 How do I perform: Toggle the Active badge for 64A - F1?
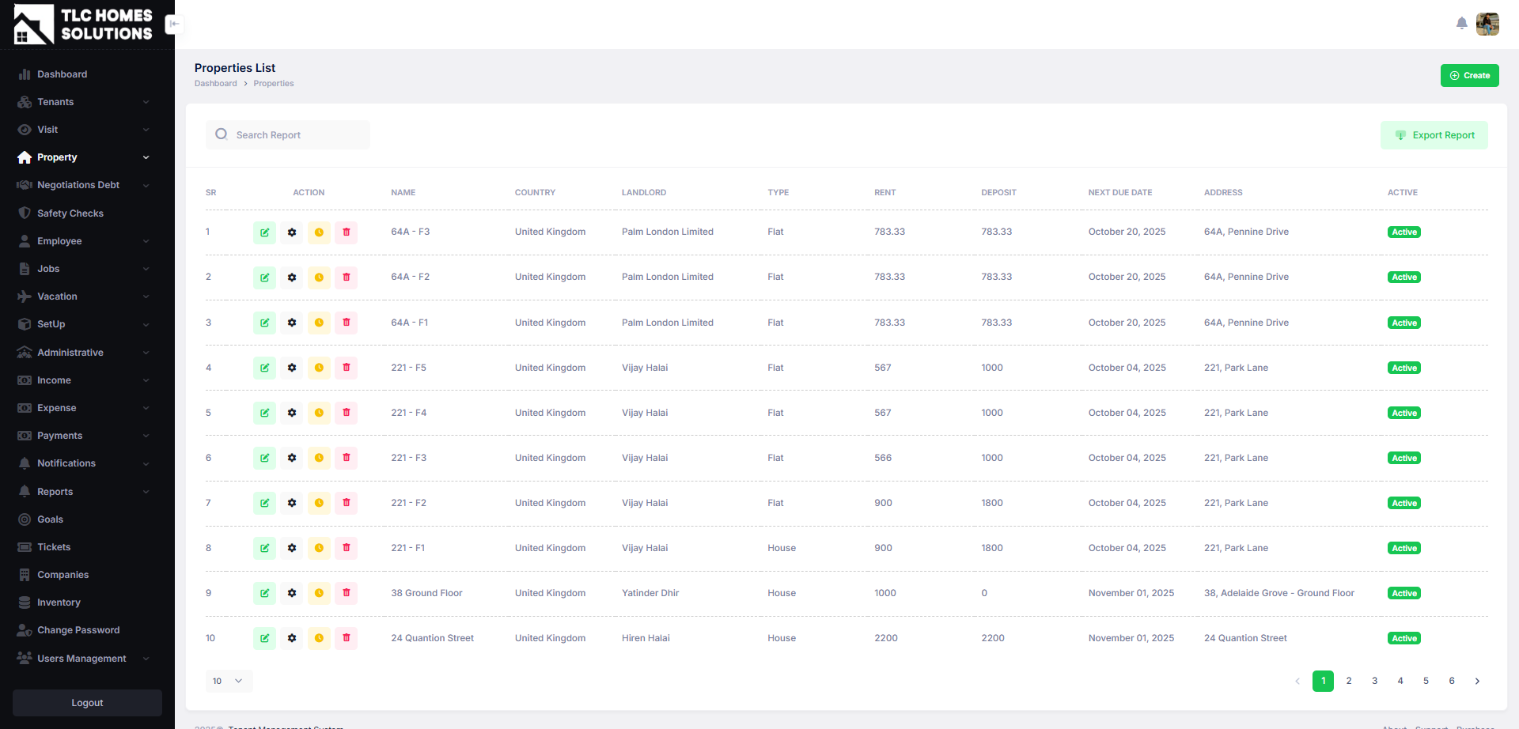click(1403, 323)
